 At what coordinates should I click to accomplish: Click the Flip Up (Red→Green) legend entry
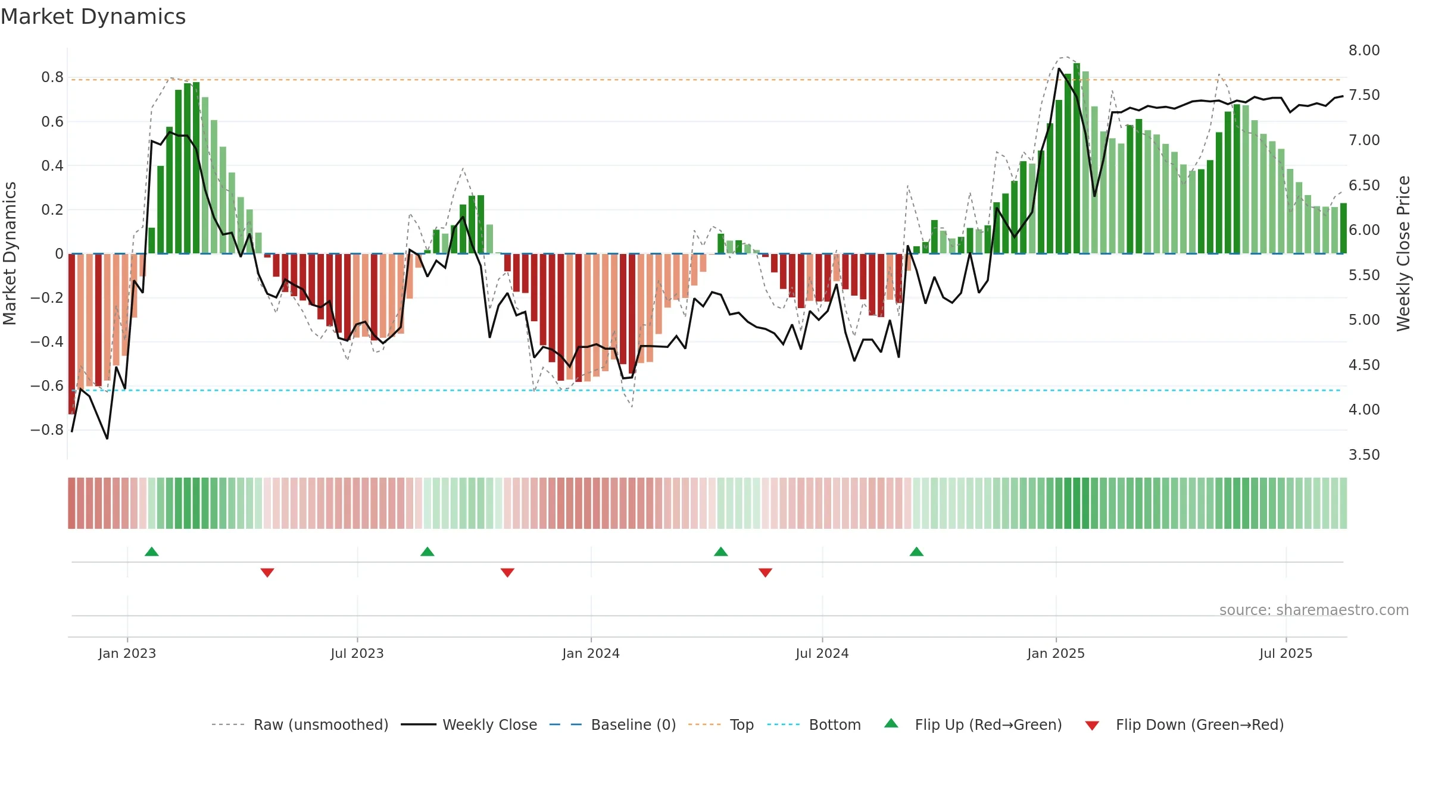[973, 724]
